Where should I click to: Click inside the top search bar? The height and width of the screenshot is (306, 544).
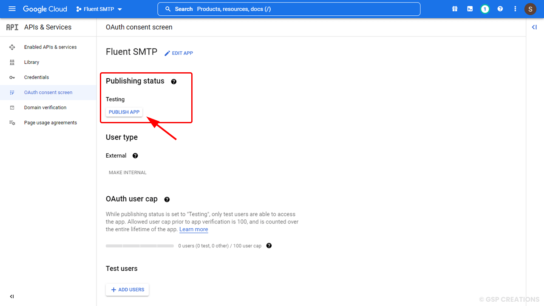click(289, 8)
